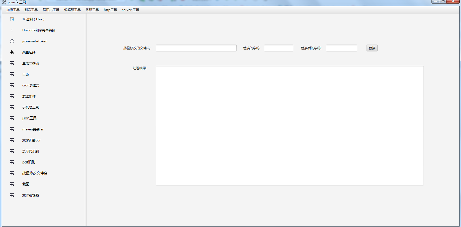
Task: Click the icon next to 日历
Action: tap(12, 74)
